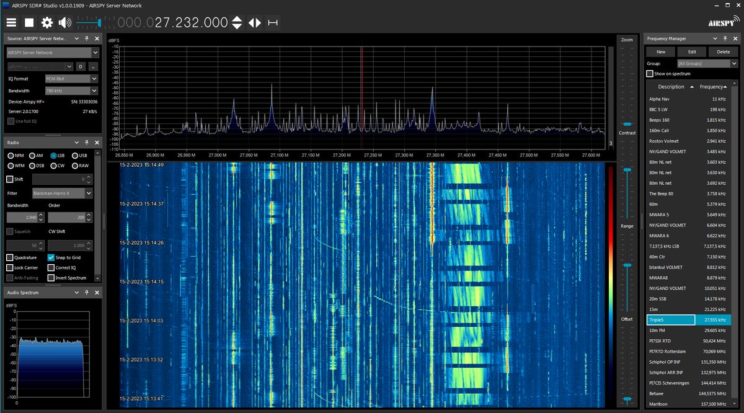
Task: Select USB demodulation mode
Action: click(75, 155)
